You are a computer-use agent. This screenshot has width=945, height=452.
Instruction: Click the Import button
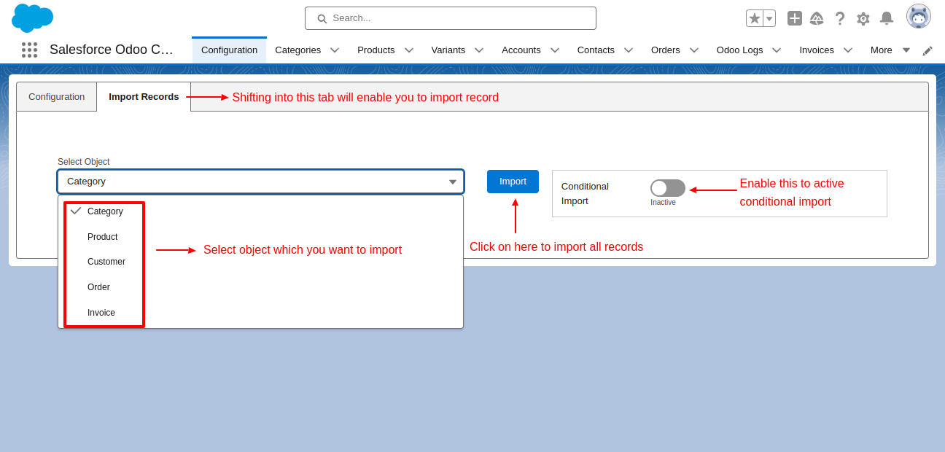click(513, 181)
